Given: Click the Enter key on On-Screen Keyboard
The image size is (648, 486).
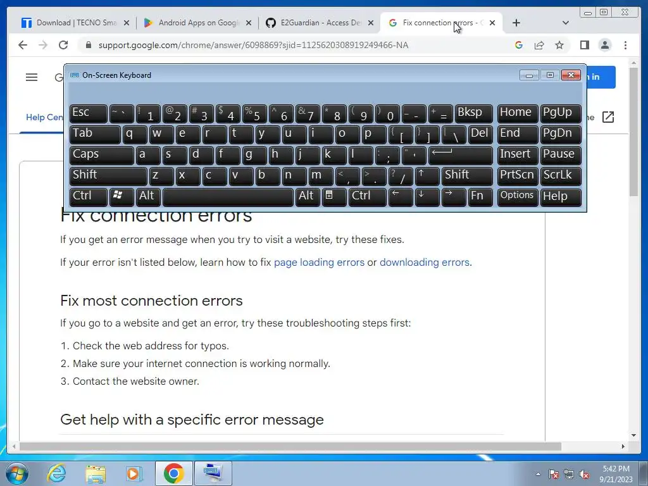Looking at the screenshot, I should click(461, 156).
